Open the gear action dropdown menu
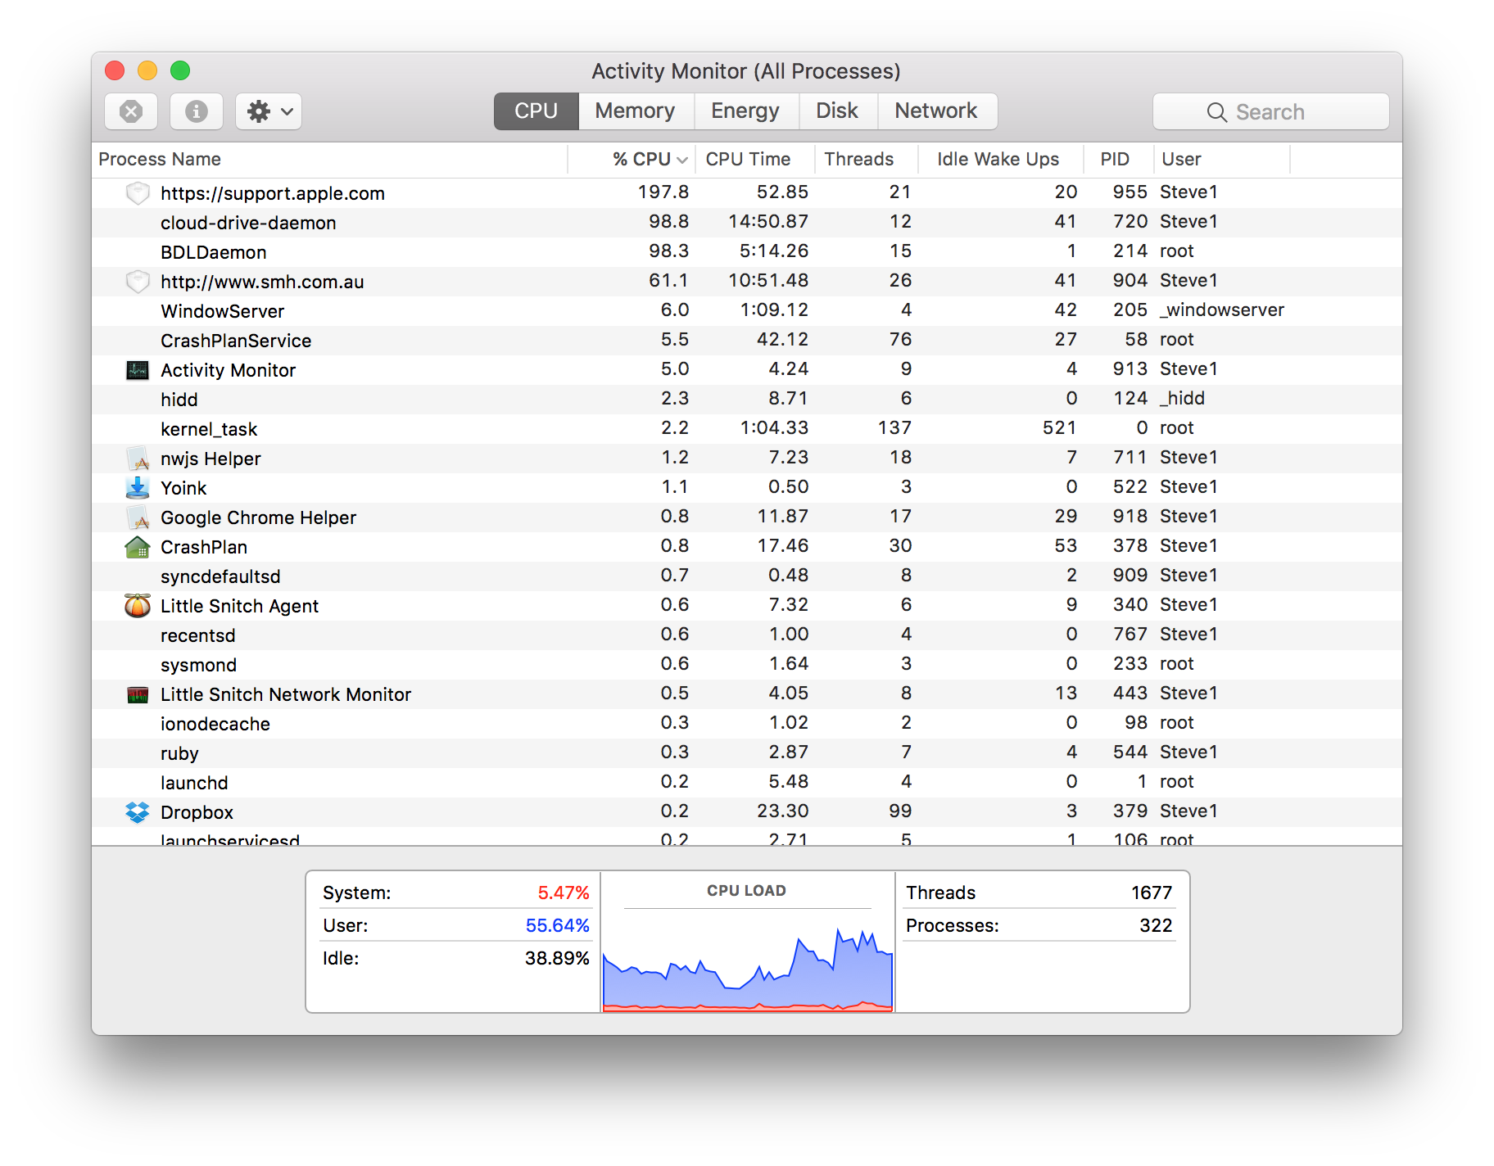The image size is (1494, 1166). tap(269, 111)
